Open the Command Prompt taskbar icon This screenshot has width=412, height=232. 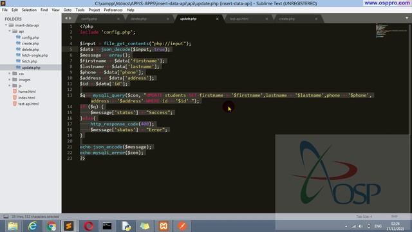pos(107,226)
